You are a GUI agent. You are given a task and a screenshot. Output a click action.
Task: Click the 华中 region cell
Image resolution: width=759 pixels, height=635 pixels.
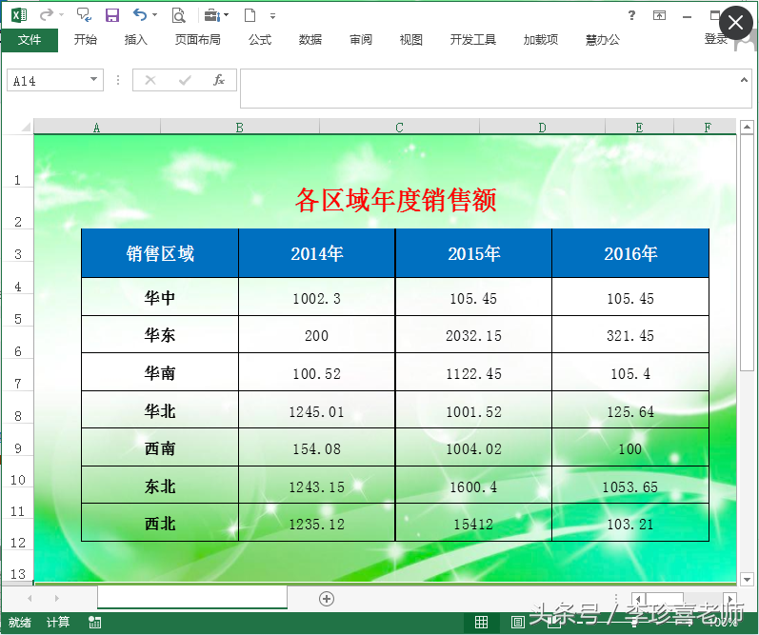pos(160,297)
